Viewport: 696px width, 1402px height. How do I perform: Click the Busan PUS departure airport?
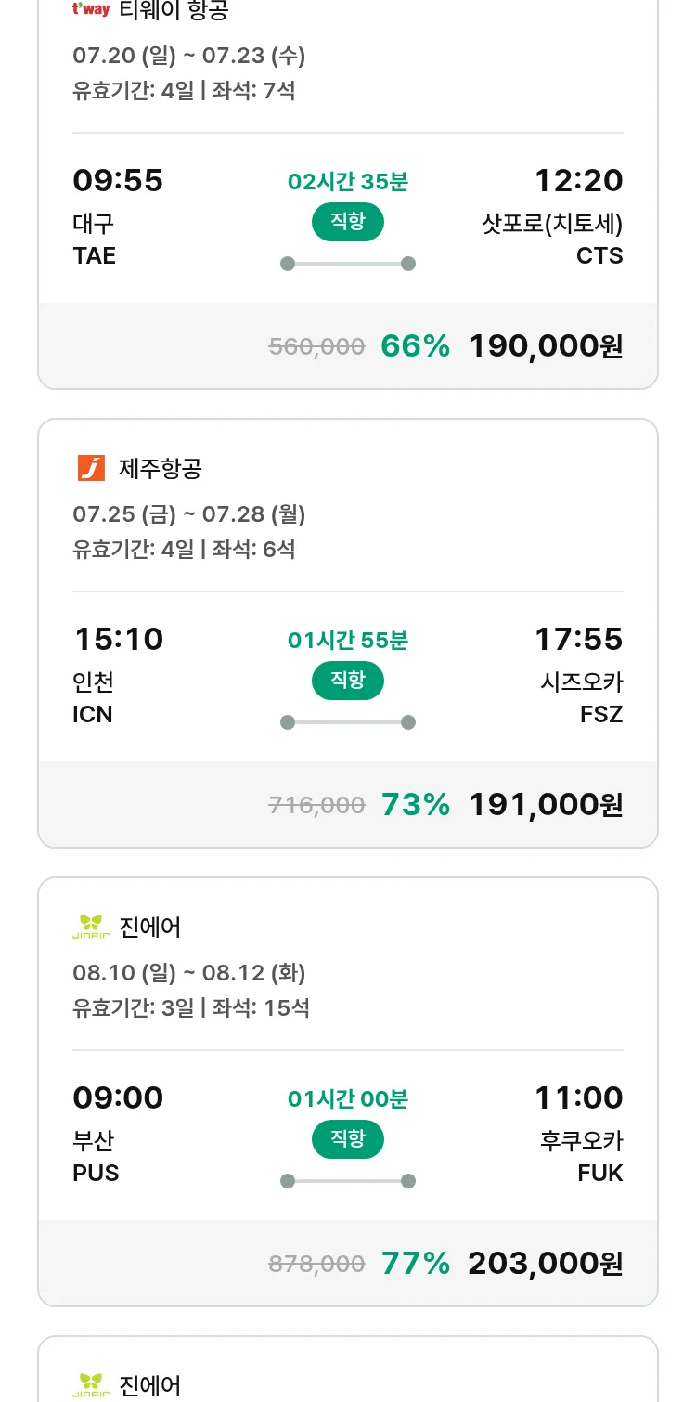pos(96,1156)
